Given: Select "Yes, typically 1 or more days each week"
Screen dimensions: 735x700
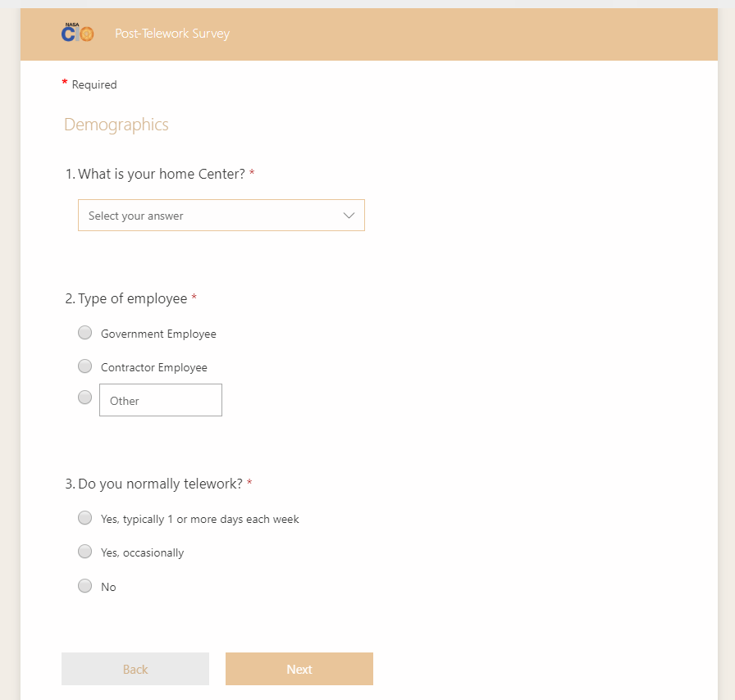Looking at the screenshot, I should [84, 518].
